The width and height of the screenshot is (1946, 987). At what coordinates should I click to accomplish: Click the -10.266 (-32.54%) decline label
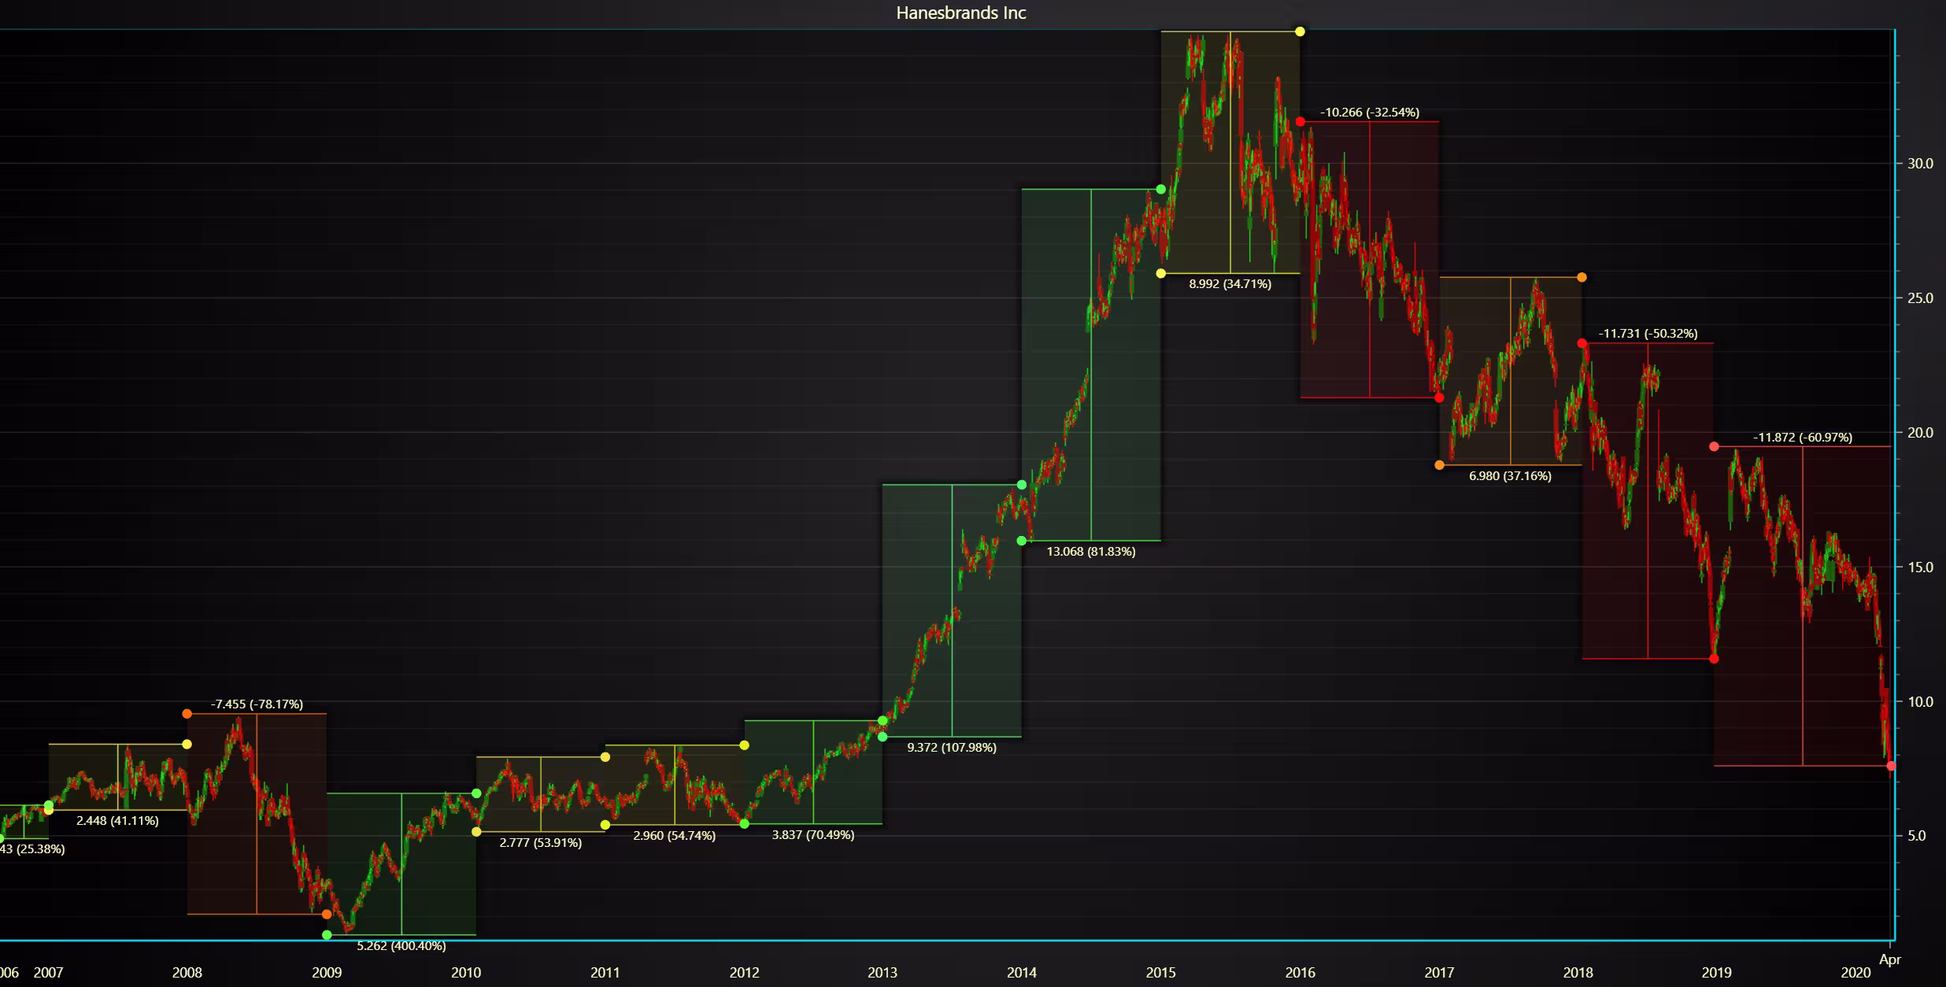click(x=1370, y=112)
